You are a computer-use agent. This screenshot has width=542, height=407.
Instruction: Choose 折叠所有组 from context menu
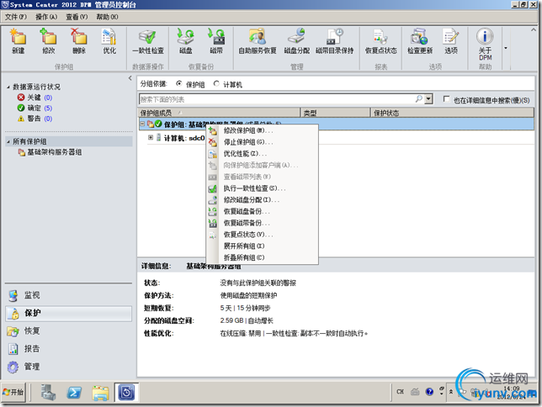point(262,257)
